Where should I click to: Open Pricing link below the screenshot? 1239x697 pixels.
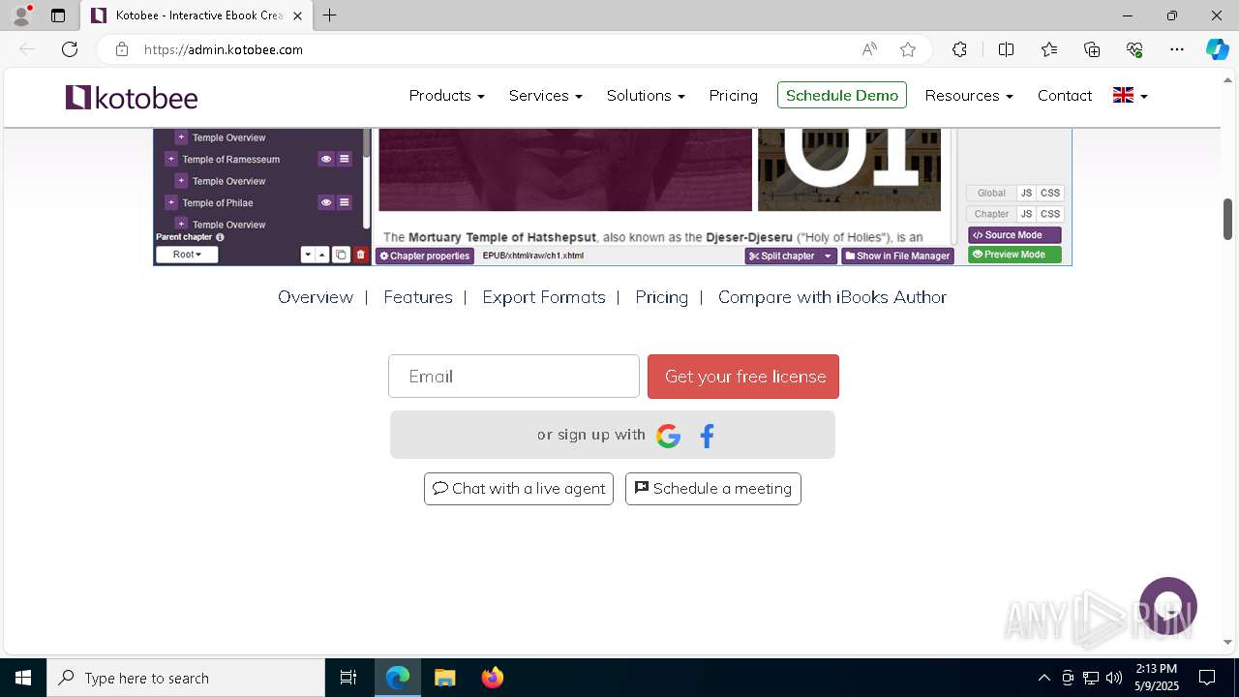662,297
